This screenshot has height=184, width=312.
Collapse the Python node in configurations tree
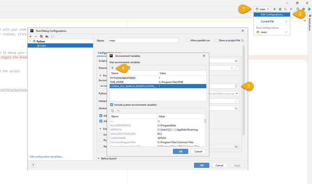click(x=30, y=41)
